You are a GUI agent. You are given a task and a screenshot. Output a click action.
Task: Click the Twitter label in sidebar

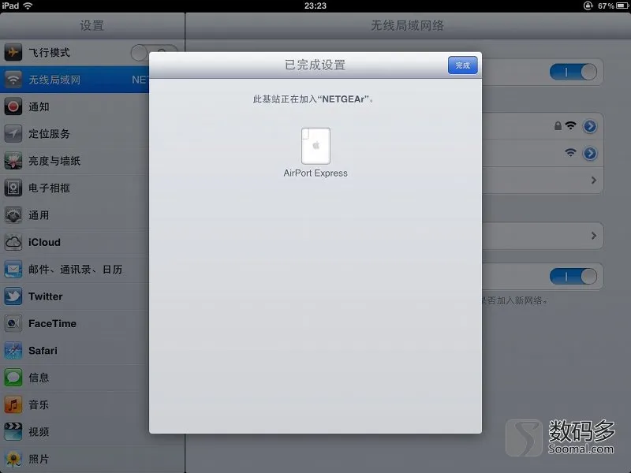(x=46, y=296)
